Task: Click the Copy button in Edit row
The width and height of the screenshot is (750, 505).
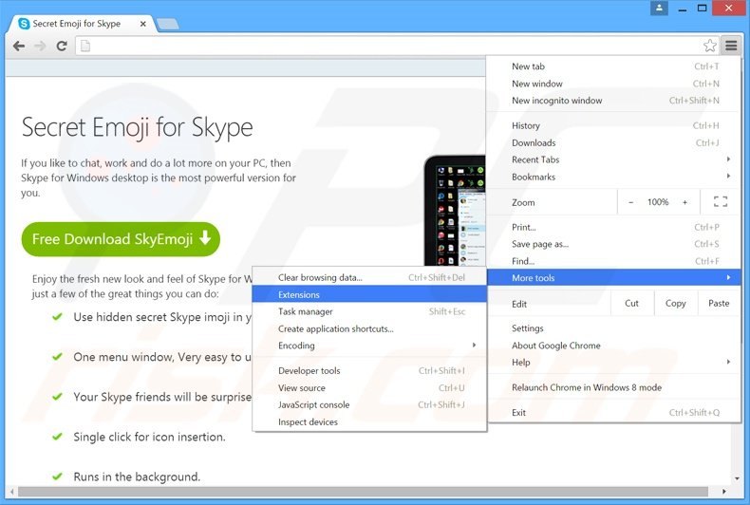Action: coord(675,303)
